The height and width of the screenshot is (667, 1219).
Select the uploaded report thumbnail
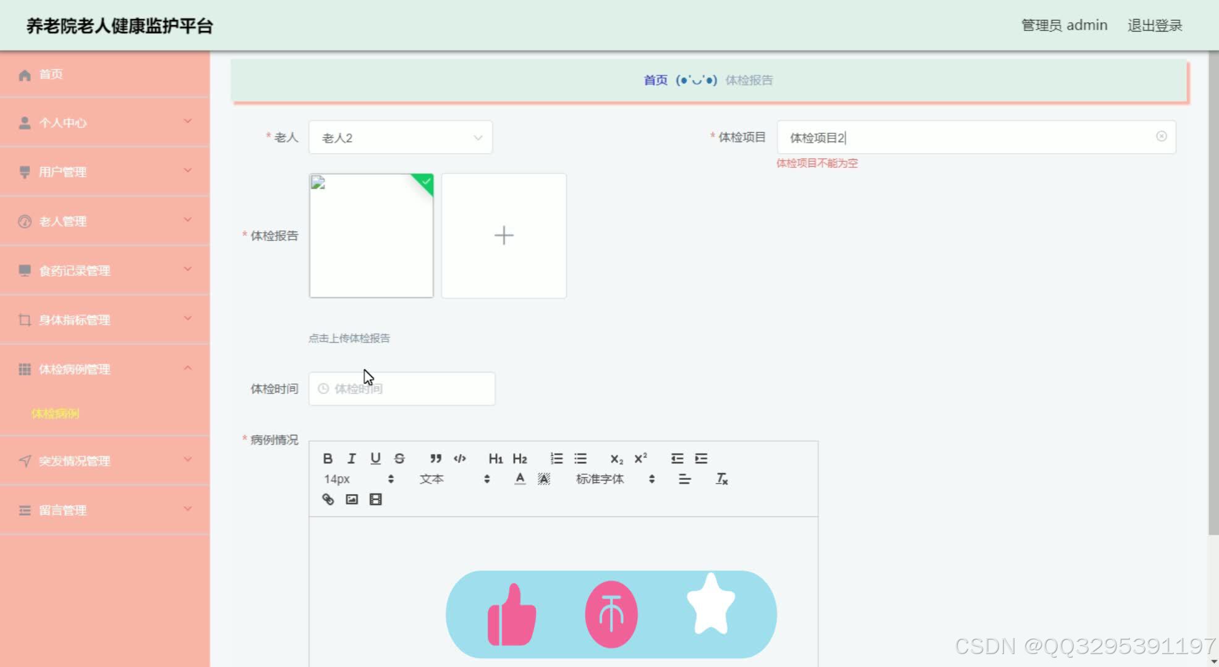pyautogui.click(x=371, y=235)
